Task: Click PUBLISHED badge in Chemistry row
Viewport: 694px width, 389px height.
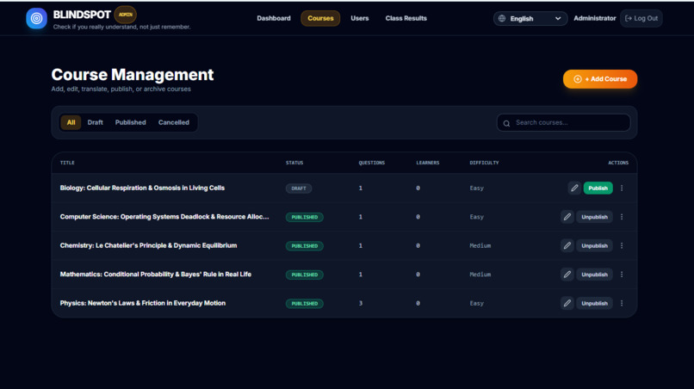Action: (305, 246)
